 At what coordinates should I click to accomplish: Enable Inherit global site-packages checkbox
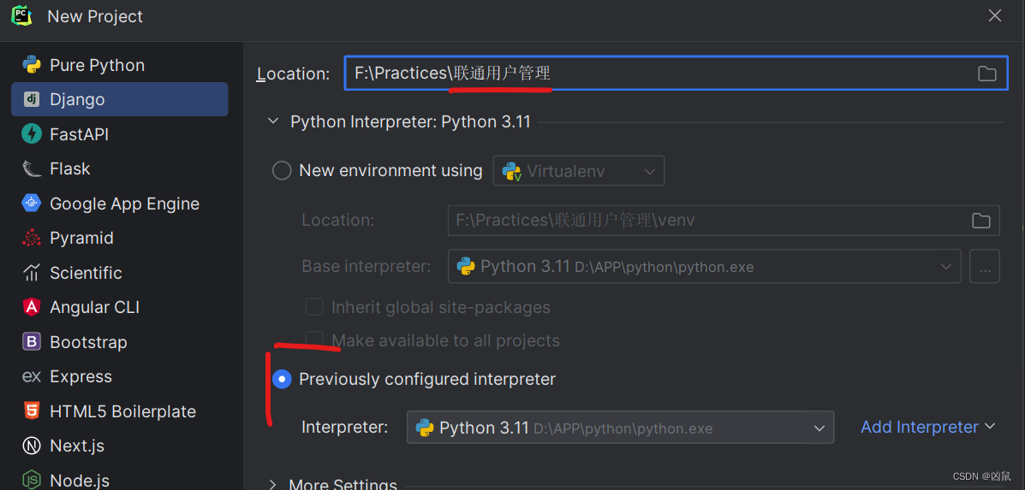[x=315, y=307]
